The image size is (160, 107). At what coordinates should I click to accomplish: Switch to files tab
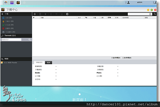[49, 63]
